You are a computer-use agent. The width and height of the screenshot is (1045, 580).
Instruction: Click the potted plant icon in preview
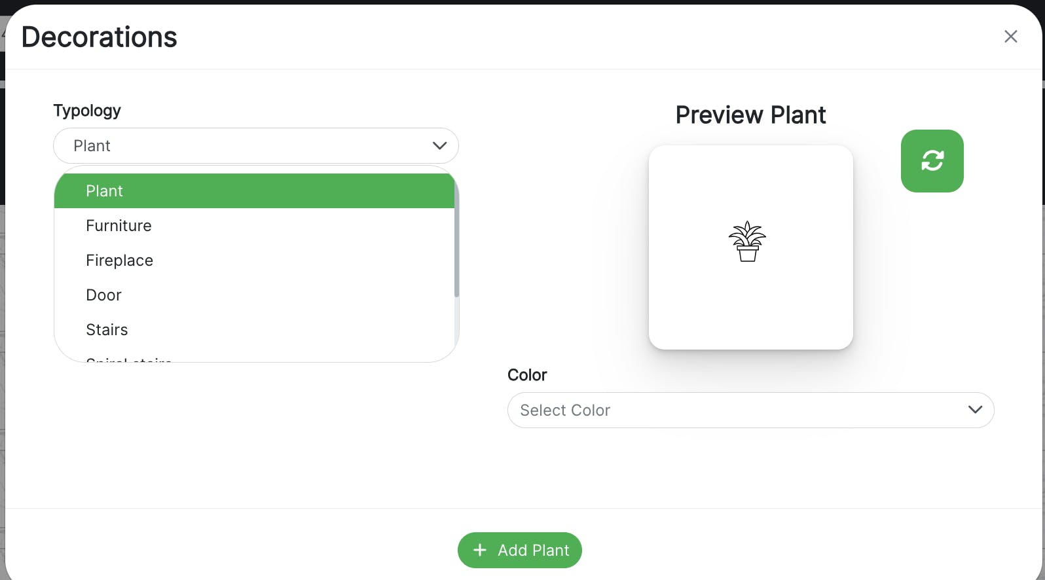point(747,242)
